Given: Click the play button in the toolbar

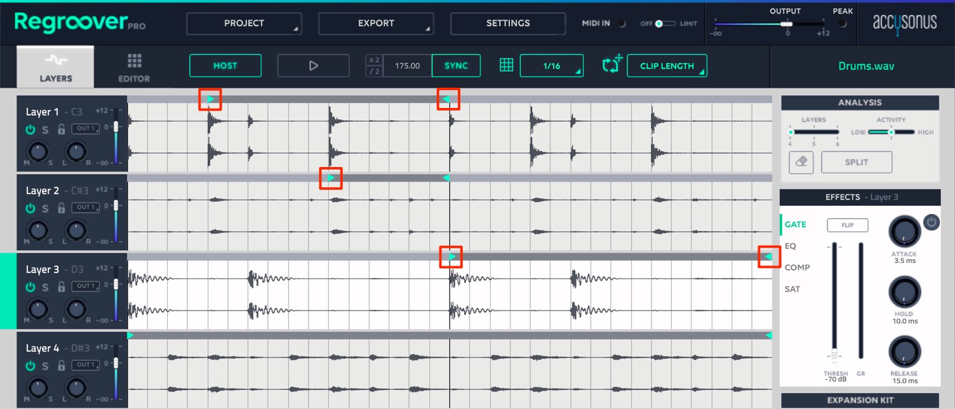Looking at the screenshot, I should (x=313, y=65).
